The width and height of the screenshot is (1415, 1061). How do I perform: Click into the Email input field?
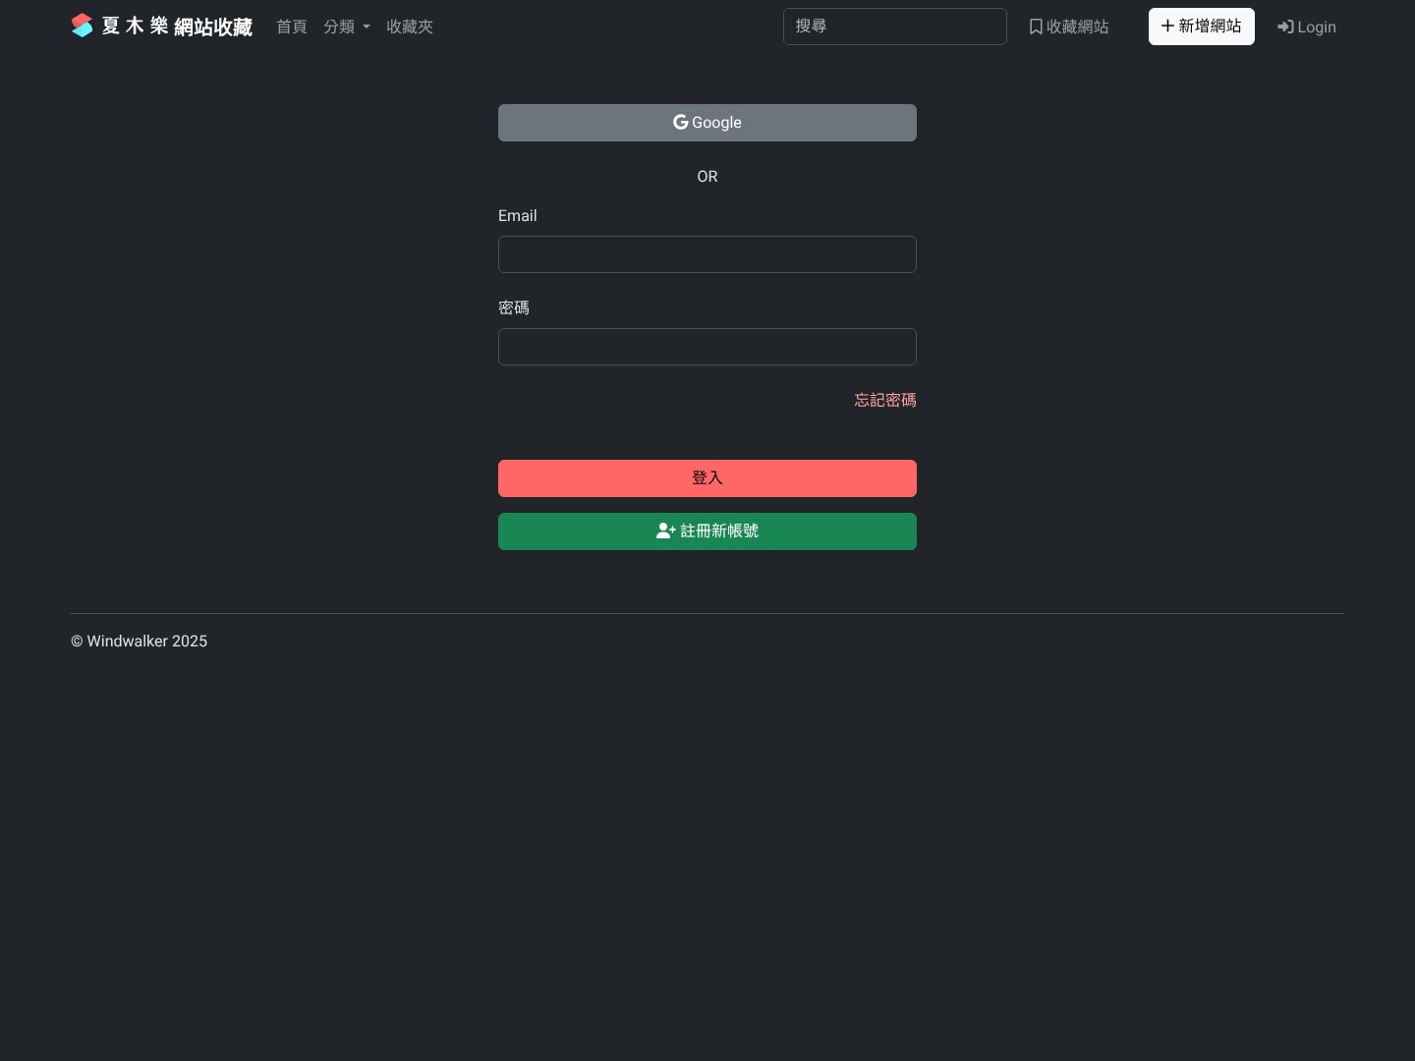click(x=707, y=254)
